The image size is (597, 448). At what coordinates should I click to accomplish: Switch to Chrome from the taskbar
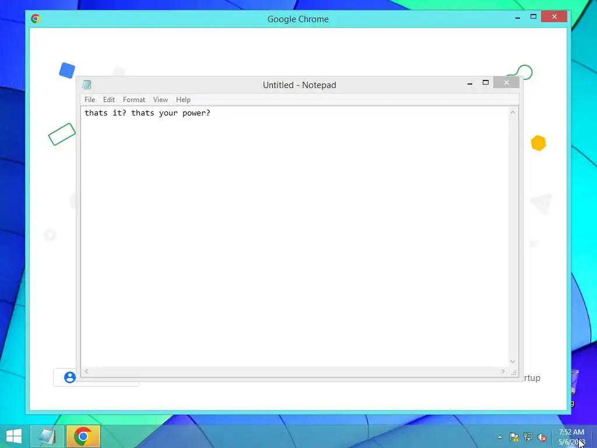coord(83,436)
